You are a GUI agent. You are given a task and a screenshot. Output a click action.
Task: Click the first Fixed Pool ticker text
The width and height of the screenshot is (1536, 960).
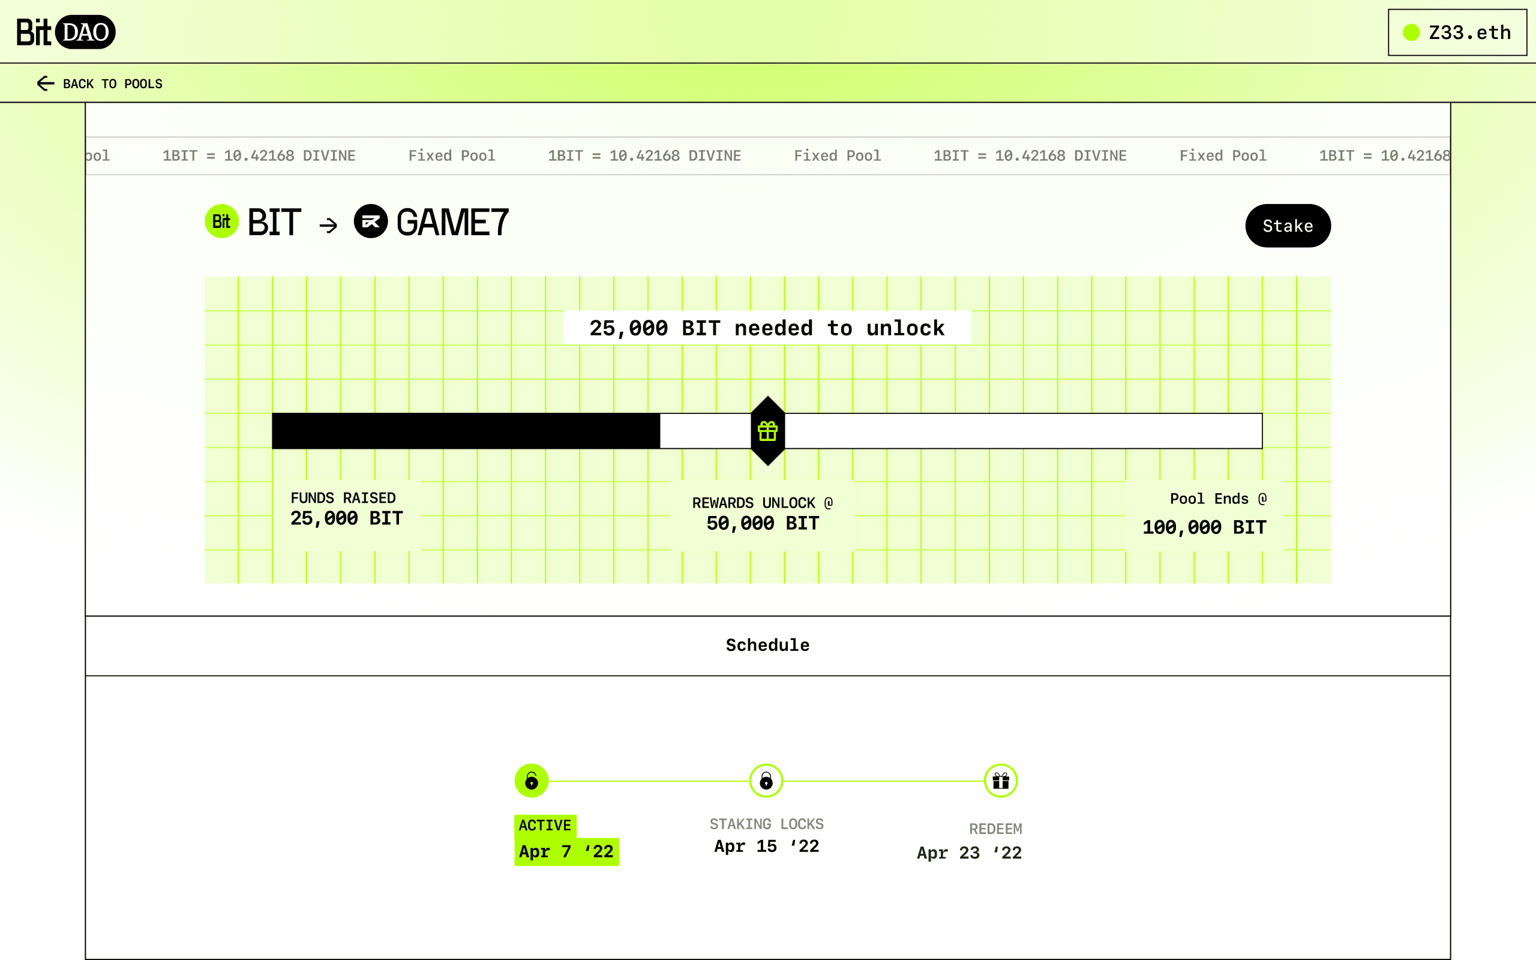tap(451, 155)
